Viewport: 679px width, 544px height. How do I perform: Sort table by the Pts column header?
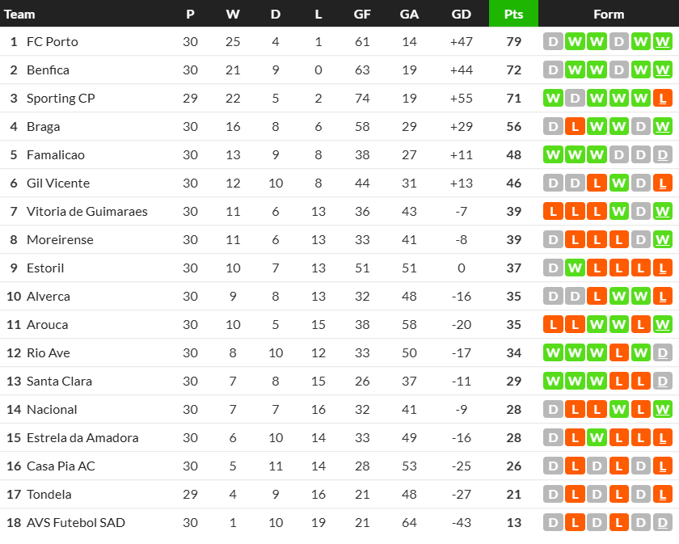click(x=513, y=15)
